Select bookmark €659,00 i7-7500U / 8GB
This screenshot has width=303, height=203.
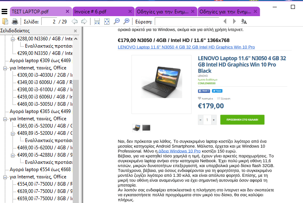[45, 199]
